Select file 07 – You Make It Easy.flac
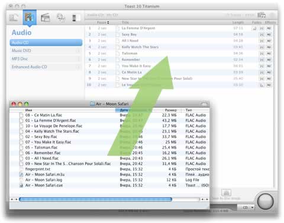 pyautogui.click(x=109, y=142)
